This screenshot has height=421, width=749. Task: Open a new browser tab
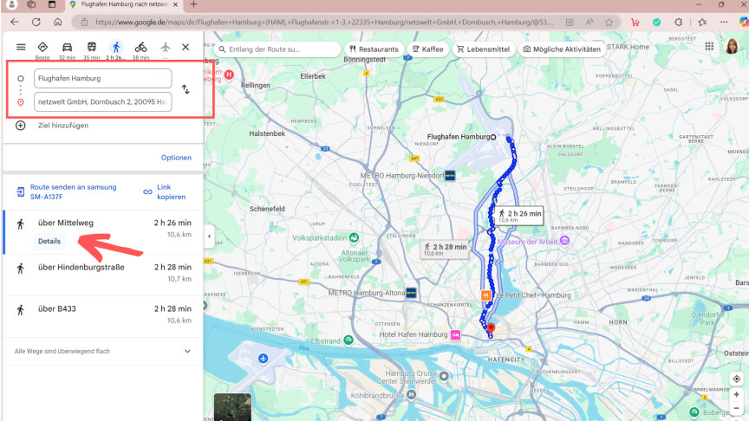193,5
